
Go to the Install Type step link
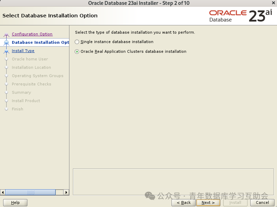(x=23, y=51)
